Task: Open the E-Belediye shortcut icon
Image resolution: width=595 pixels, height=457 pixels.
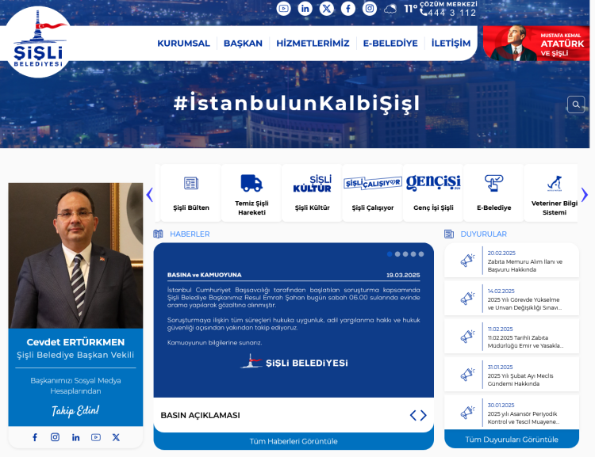Action: point(493,184)
